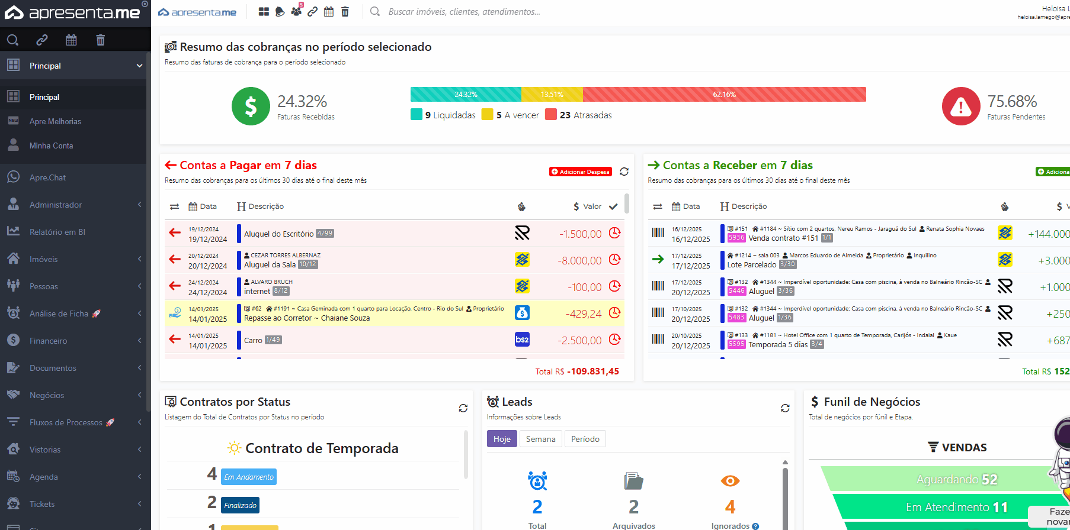
Task: Click the Contratos por Status panel scrollbar
Action: point(466,454)
